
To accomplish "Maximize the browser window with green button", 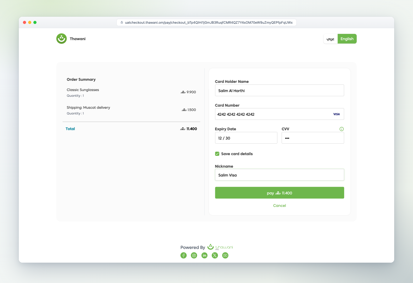I will coord(35,22).
